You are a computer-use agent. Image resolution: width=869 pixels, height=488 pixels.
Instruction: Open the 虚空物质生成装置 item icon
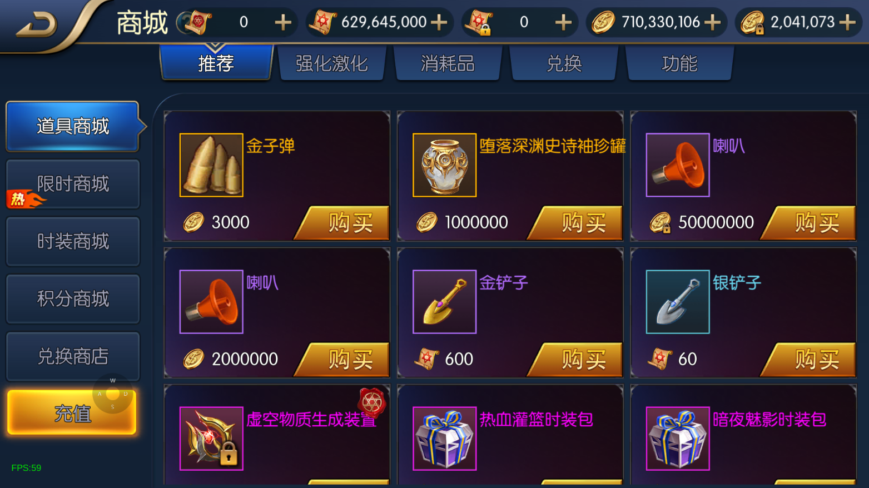point(211,439)
